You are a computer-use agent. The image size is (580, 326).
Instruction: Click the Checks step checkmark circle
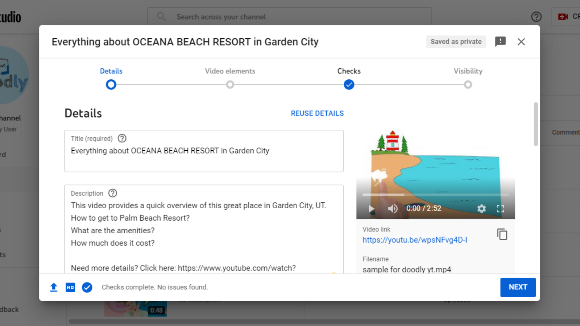pyautogui.click(x=349, y=85)
